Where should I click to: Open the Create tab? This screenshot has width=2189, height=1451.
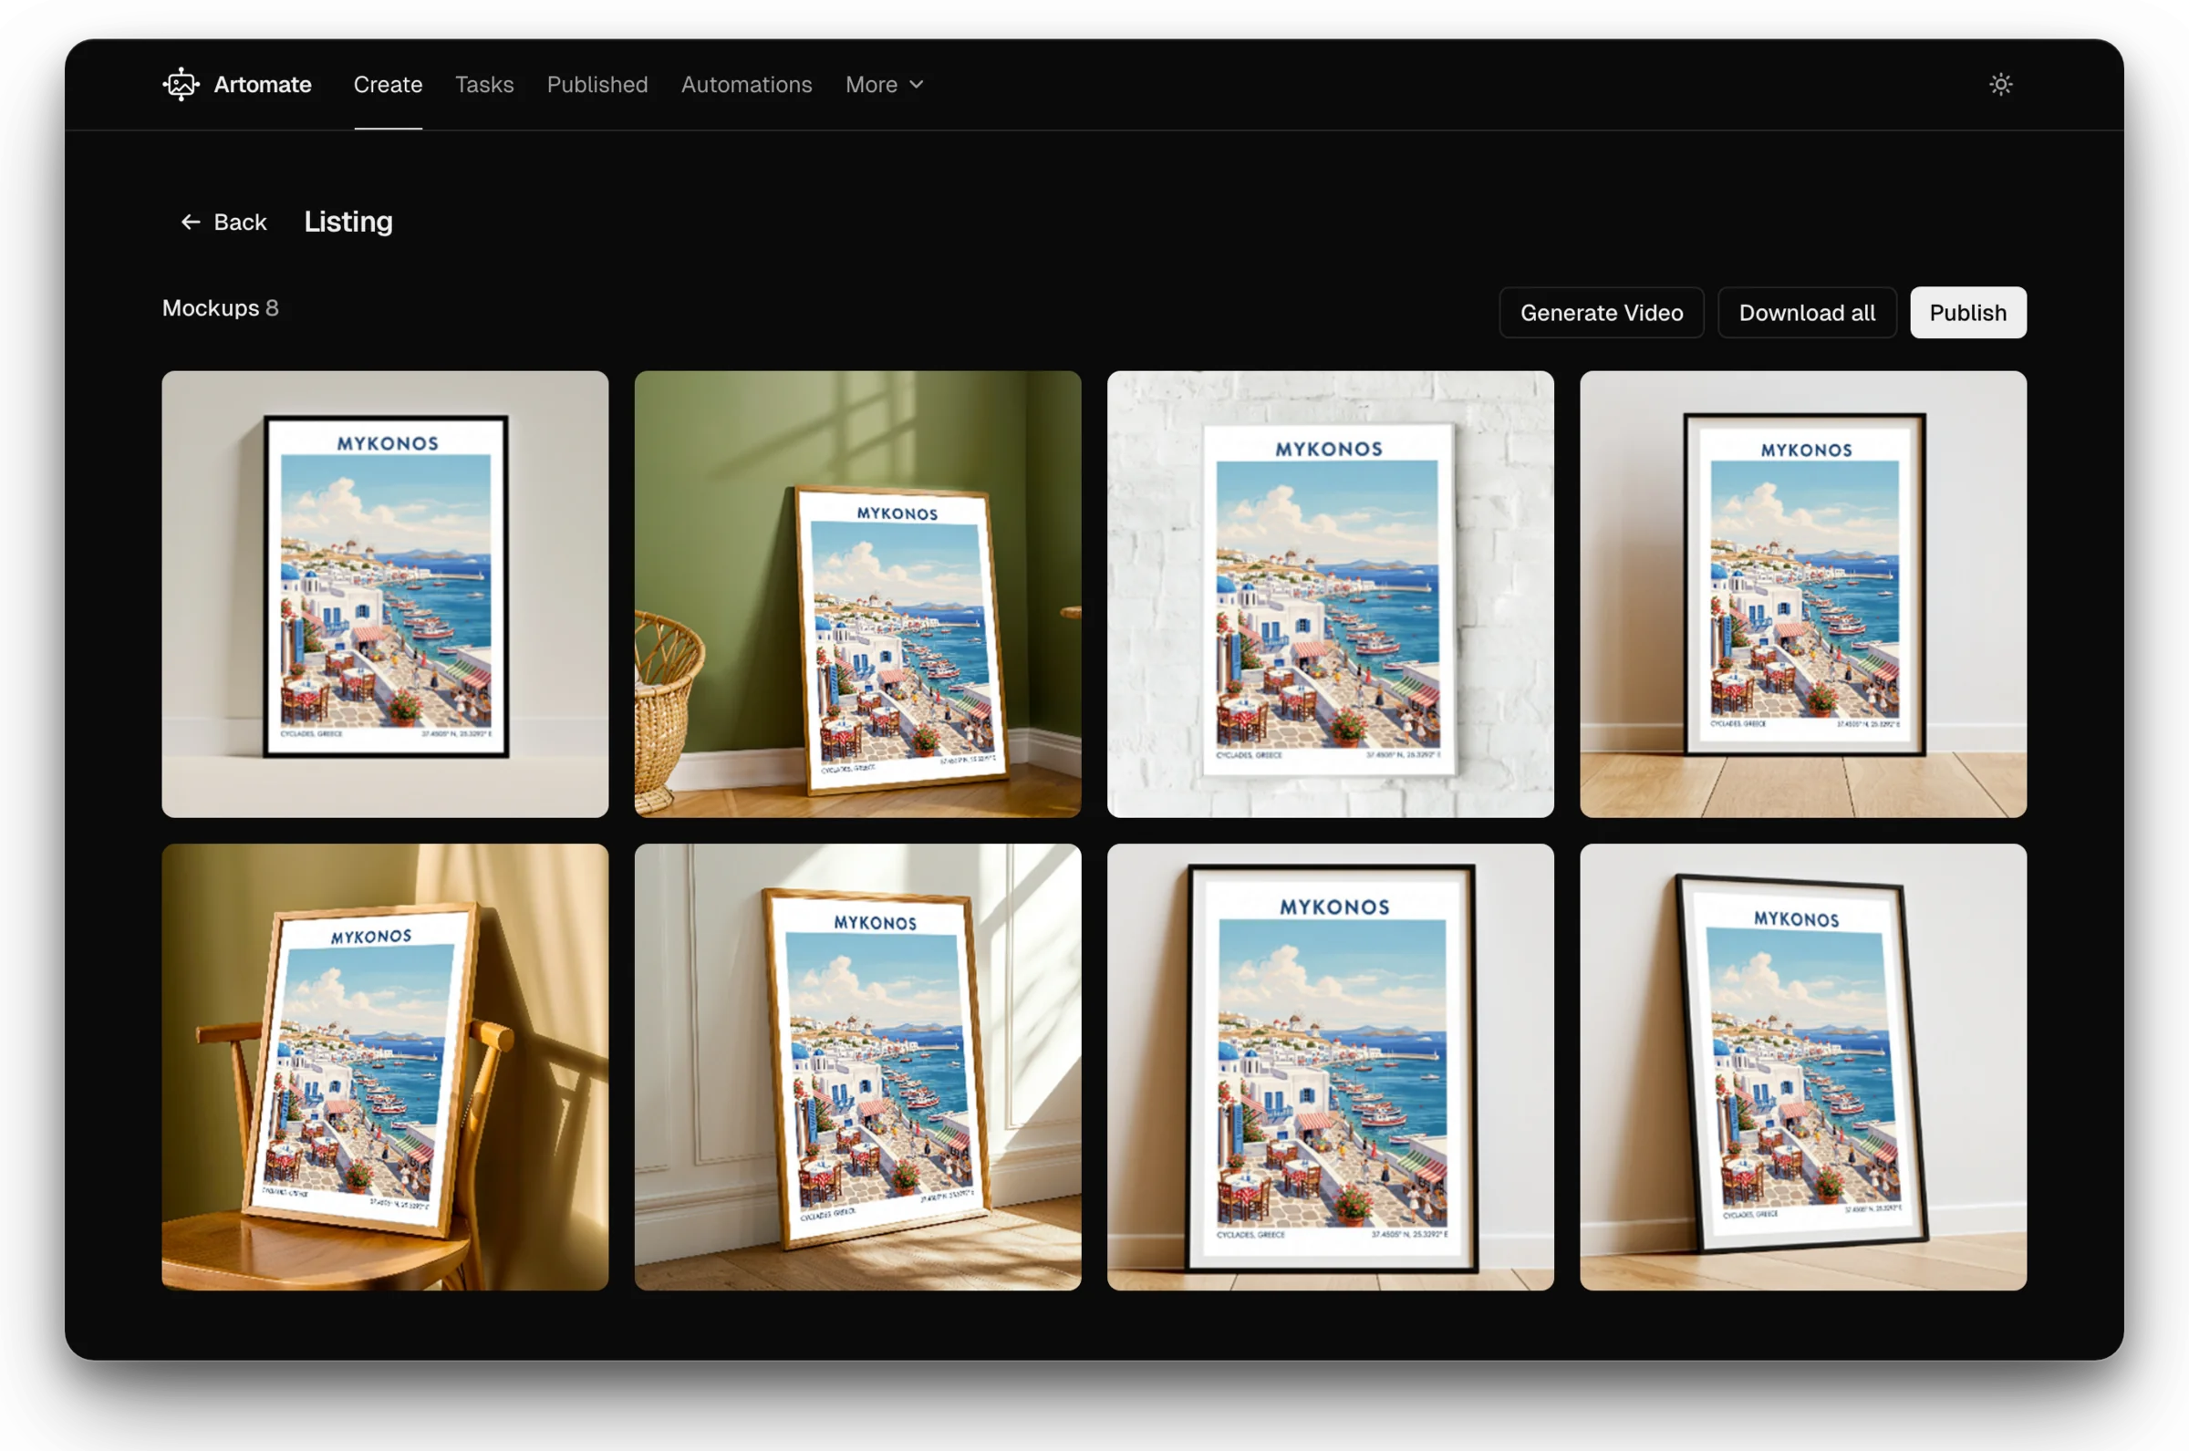click(x=388, y=84)
